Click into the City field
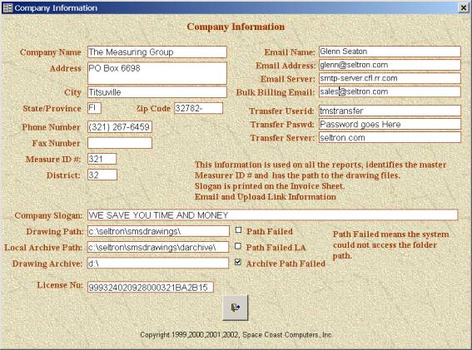Viewport: 472px width, 350px height. (157, 92)
